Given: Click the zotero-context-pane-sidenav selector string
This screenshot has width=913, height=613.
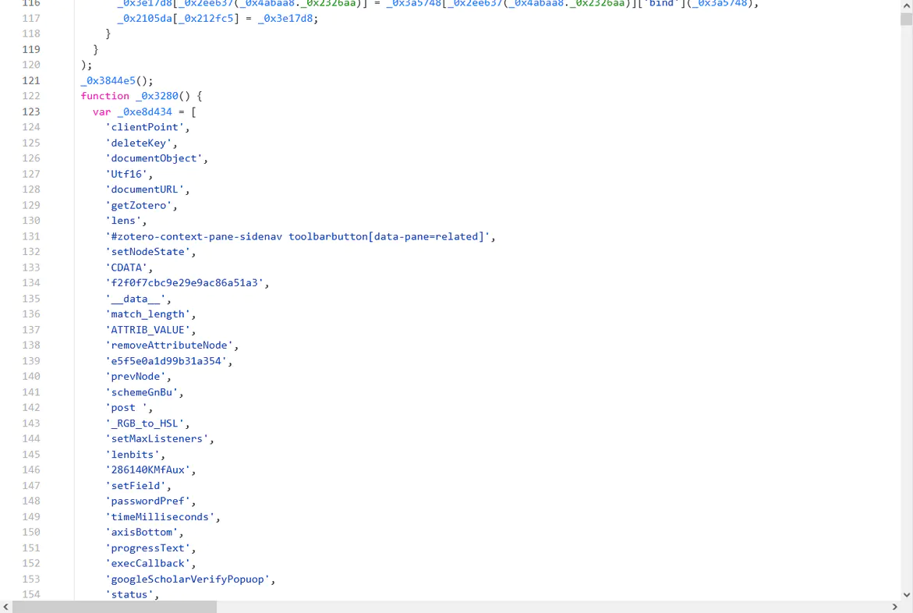Looking at the screenshot, I should tap(300, 236).
